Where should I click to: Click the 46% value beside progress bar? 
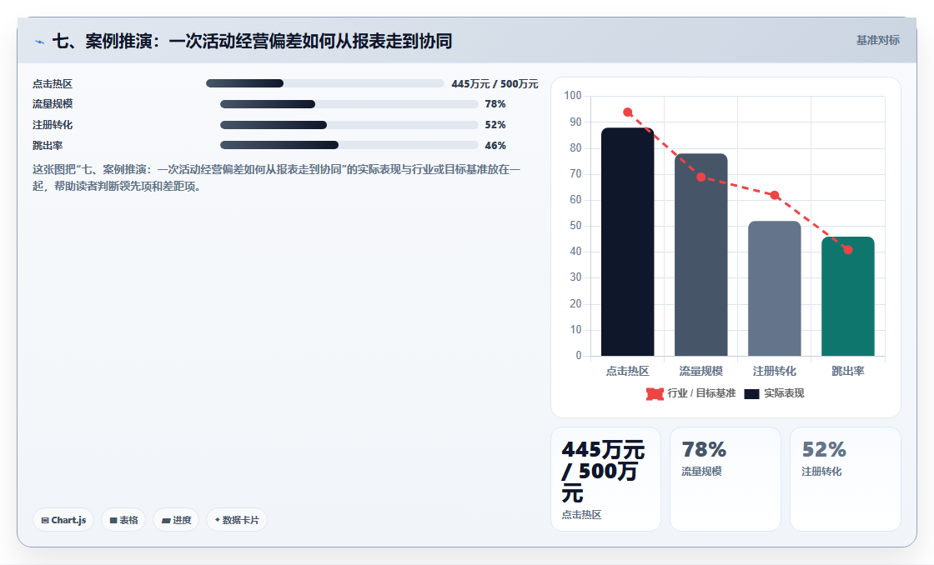click(495, 146)
